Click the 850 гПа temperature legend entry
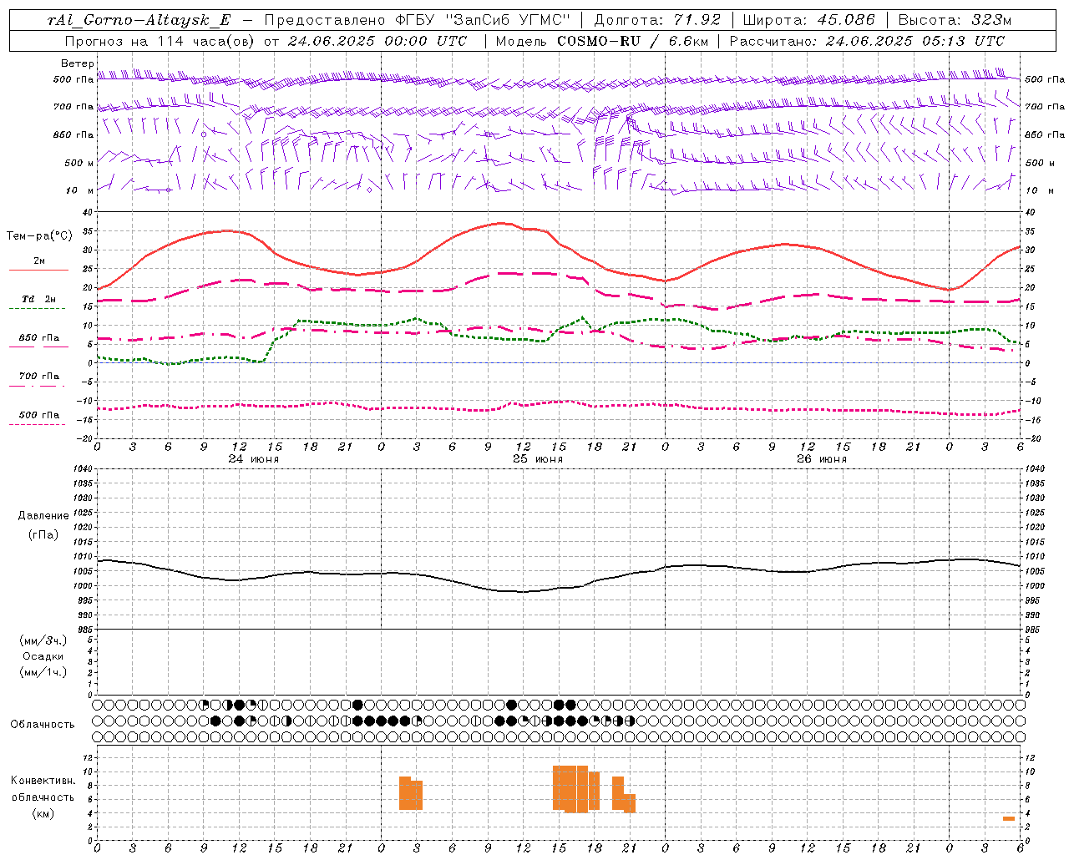 (38, 338)
